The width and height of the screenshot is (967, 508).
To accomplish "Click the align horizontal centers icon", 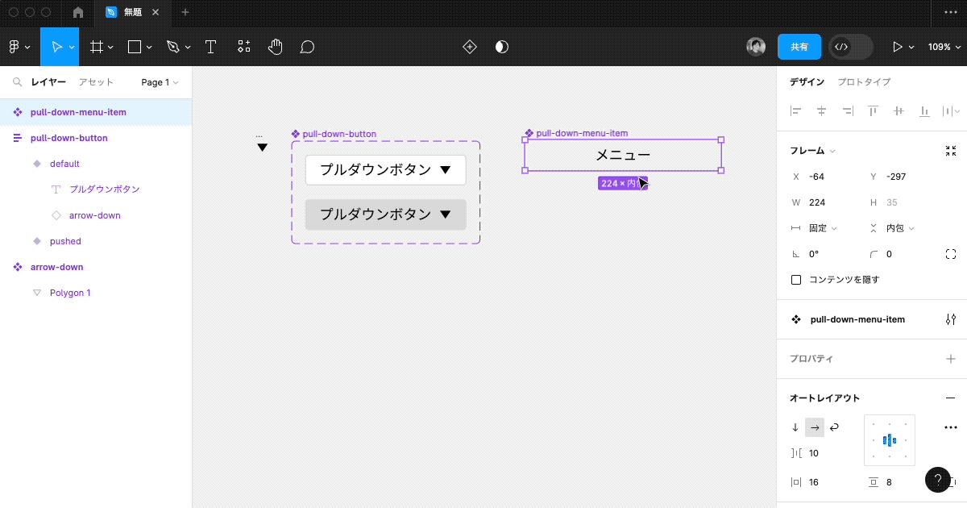I will [821, 111].
